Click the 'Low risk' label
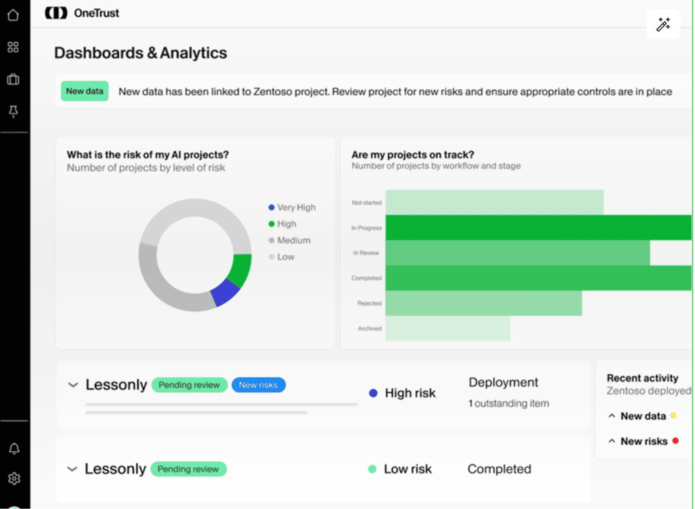This screenshot has width=695, height=509. (408, 469)
